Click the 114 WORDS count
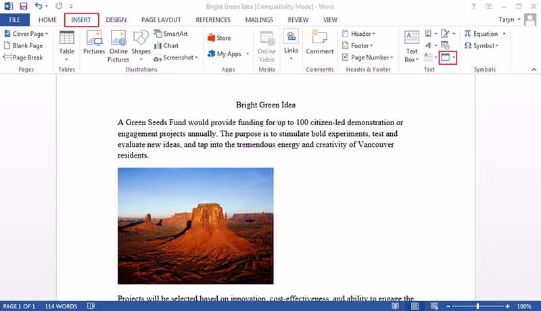The width and height of the screenshot is (541, 311). [x=61, y=306]
